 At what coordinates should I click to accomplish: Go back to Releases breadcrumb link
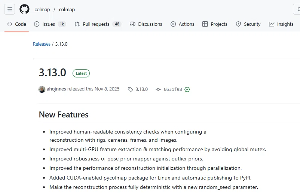click(x=42, y=44)
